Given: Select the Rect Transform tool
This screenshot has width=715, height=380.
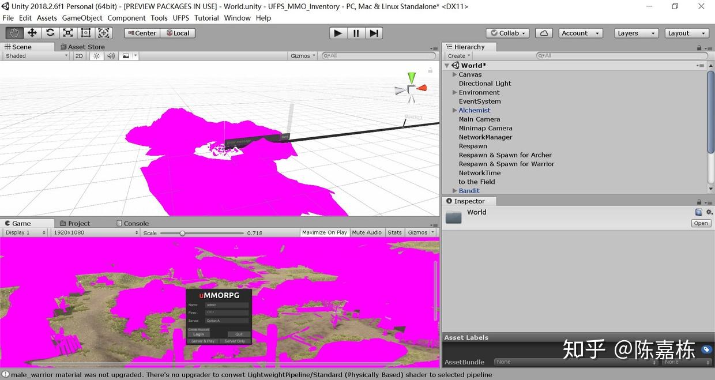Looking at the screenshot, I should pyautogui.click(x=86, y=33).
